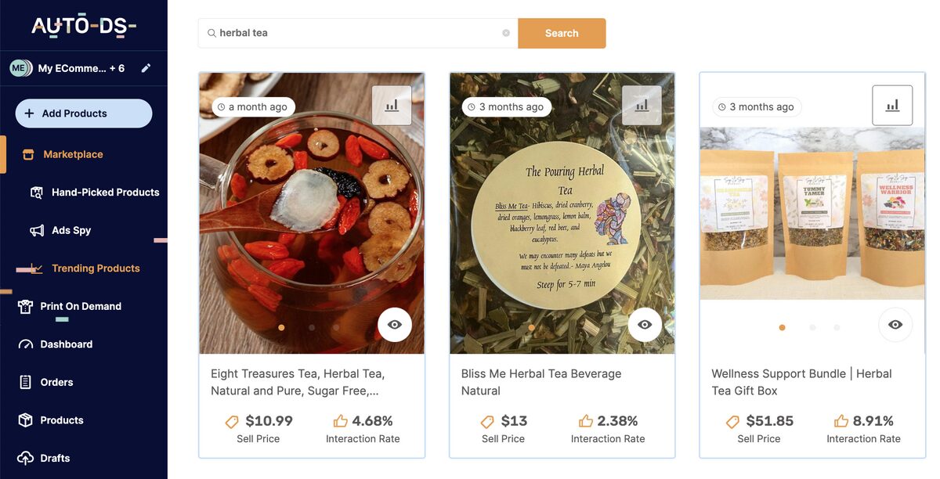
Task: Open statistics chart icon on Wellness Support Bundle
Action: [892, 106]
